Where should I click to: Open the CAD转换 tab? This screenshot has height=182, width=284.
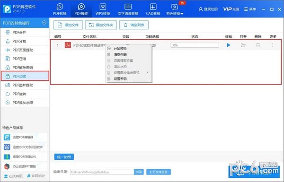point(153,9)
